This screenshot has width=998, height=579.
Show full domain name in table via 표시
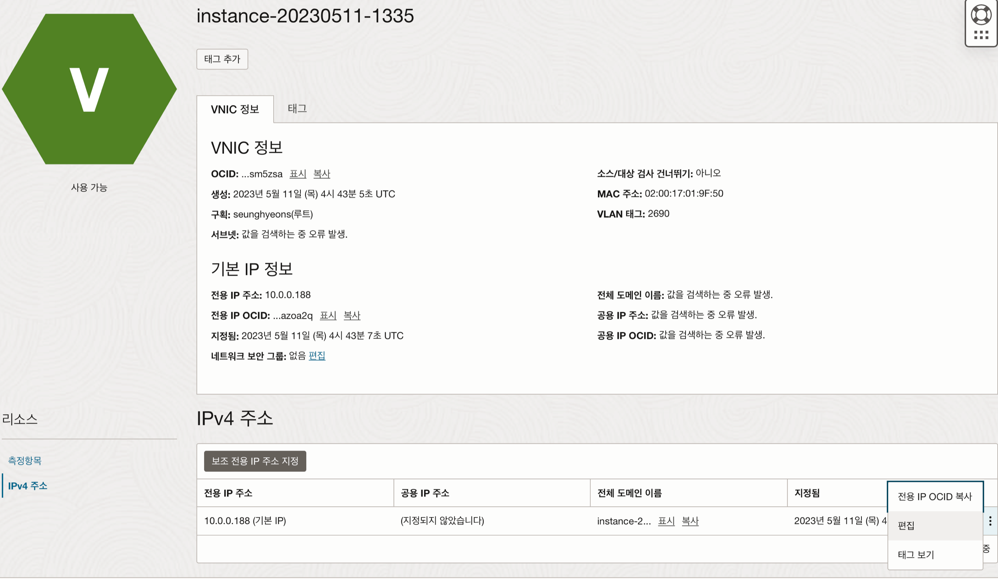(666, 521)
